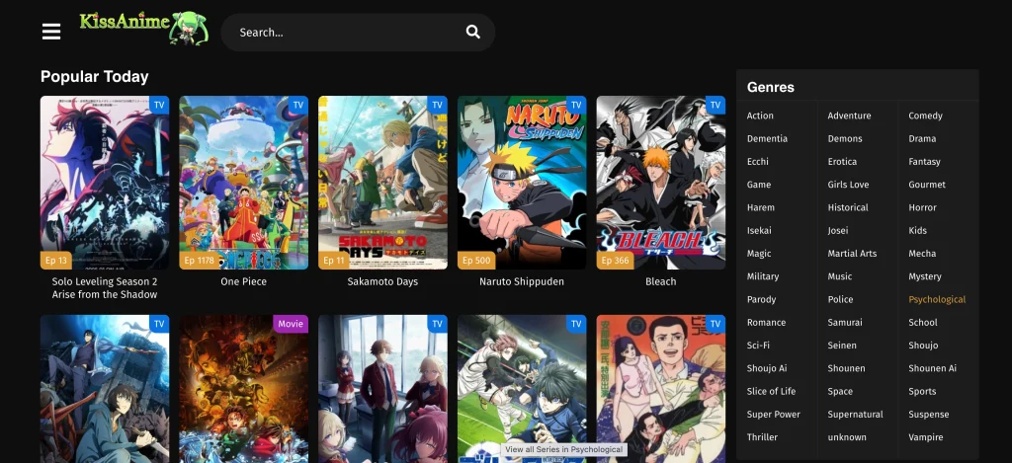The height and width of the screenshot is (463, 1012).
Task: Select the Supernatural genre
Action: pos(855,415)
